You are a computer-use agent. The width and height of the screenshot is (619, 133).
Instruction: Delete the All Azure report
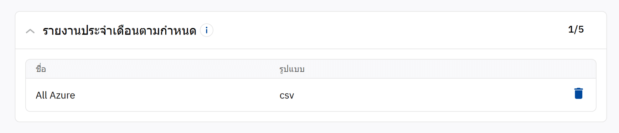pyautogui.click(x=578, y=93)
